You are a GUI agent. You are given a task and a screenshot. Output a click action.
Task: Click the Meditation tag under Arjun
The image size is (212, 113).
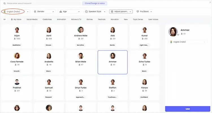tap(16, 45)
